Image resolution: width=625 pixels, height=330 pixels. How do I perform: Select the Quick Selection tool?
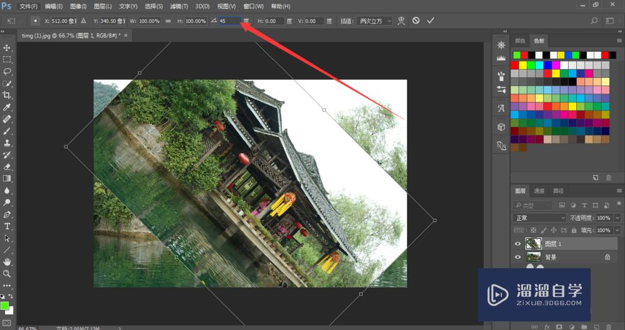pyautogui.click(x=7, y=84)
